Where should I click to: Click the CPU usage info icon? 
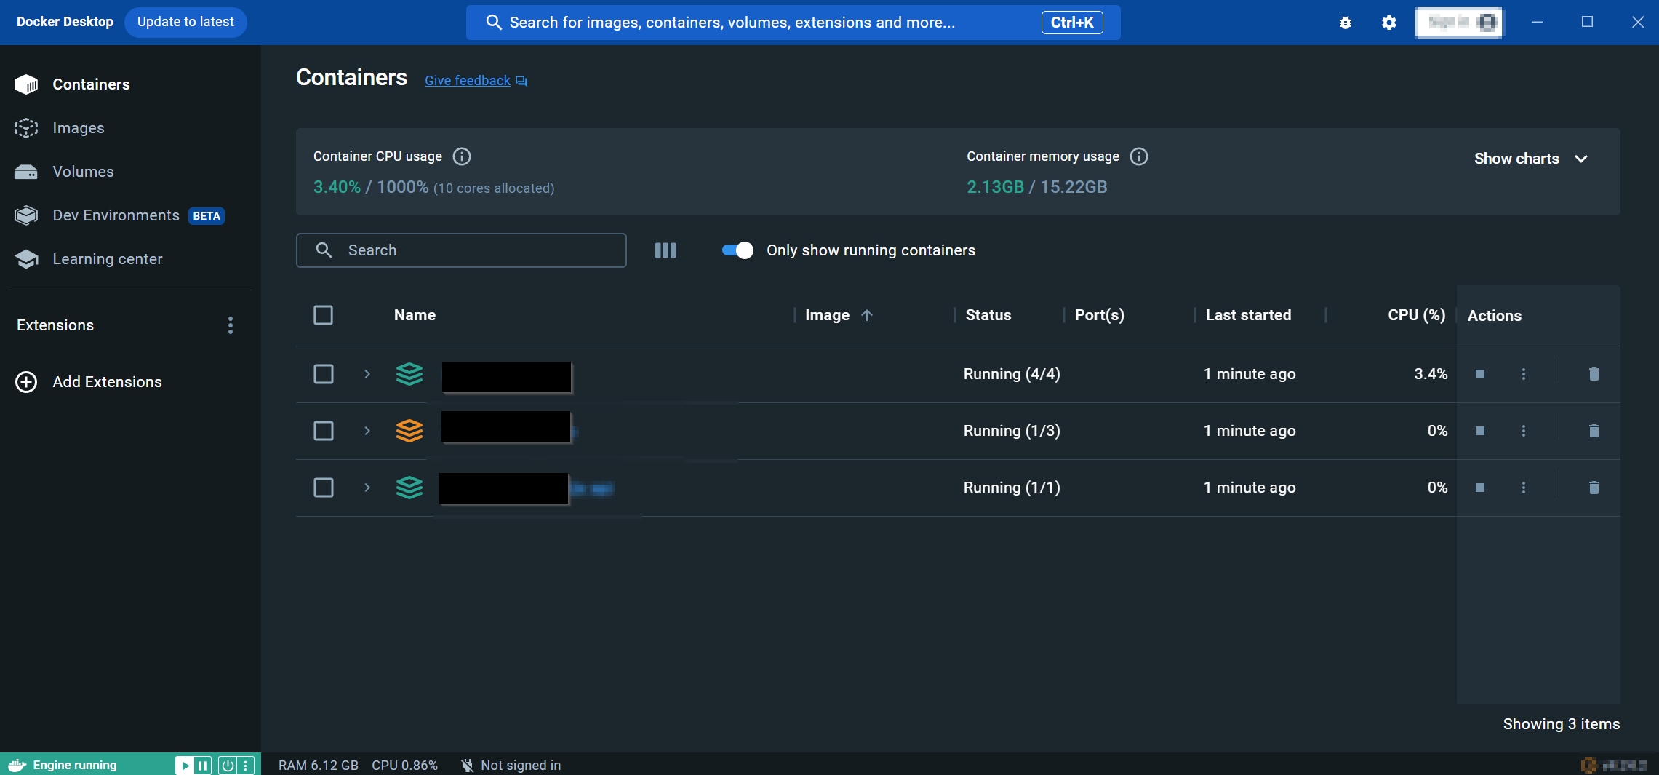click(x=462, y=156)
